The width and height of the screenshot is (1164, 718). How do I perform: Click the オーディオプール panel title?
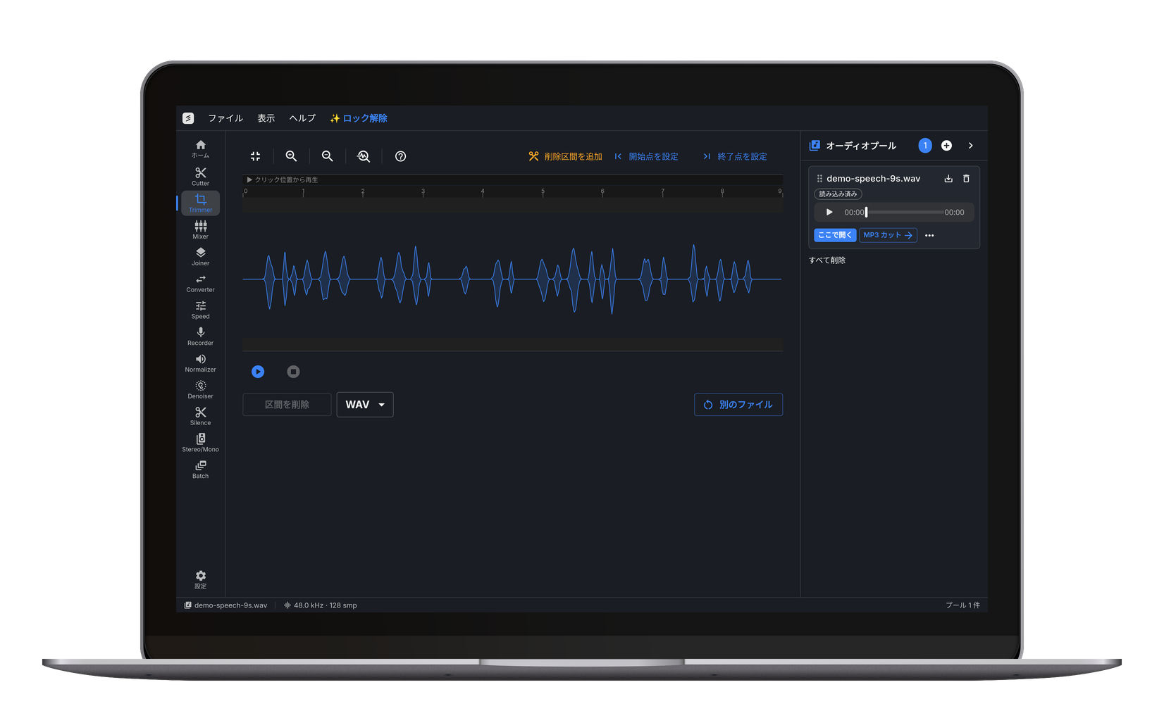861,146
